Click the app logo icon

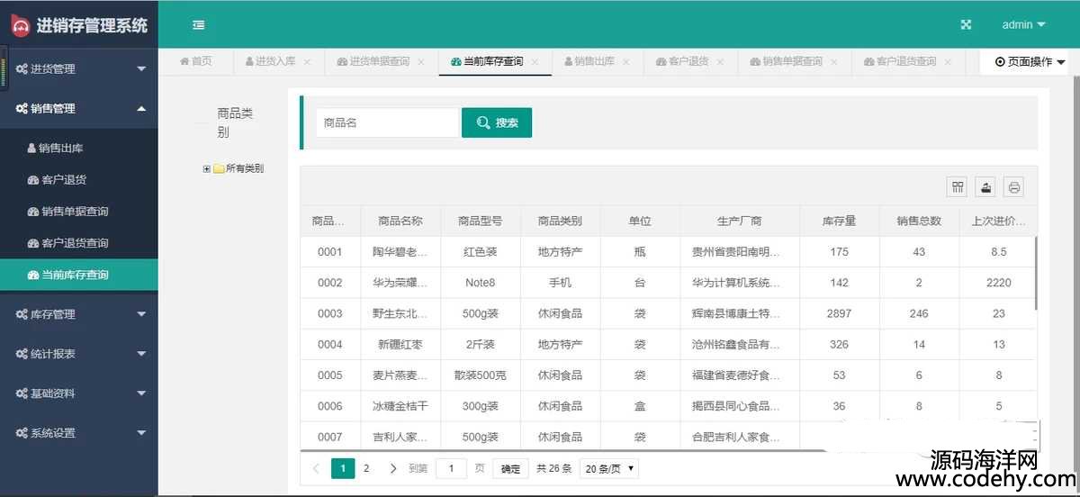point(21,26)
